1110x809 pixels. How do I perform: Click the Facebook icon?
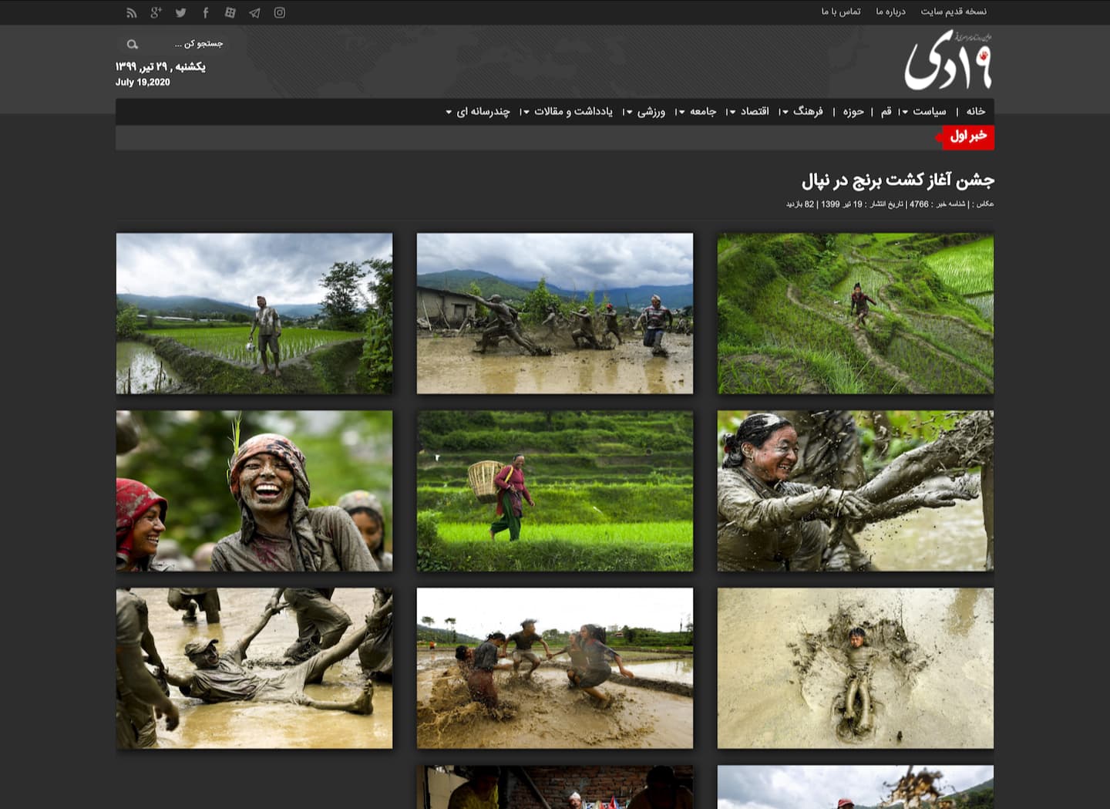pyautogui.click(x=206, y=12)
